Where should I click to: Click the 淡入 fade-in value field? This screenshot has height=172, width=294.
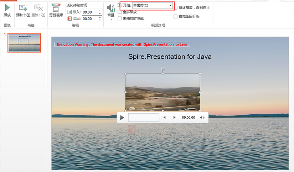coord(90,12)
